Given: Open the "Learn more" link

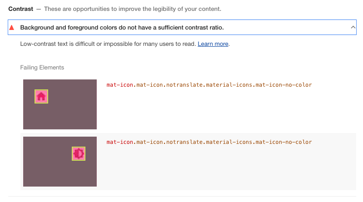Looking at the screenshot, I should coord(213,44).
